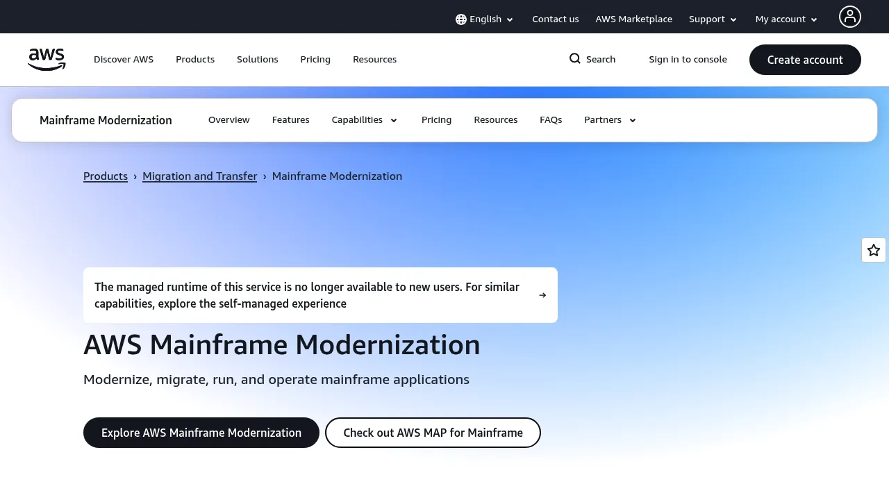Click the AWS logo
Screen dimensions: 889x500
(x=47, y=60)
